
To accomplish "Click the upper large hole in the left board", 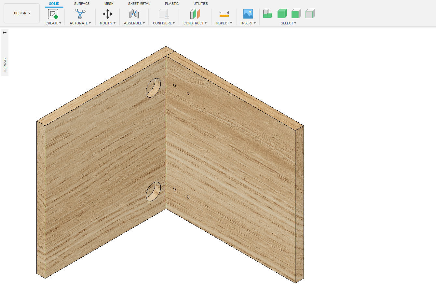I will [x=153, y=88].
